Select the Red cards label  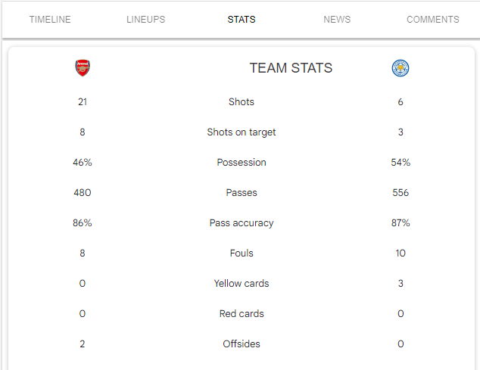pos(242,314)
